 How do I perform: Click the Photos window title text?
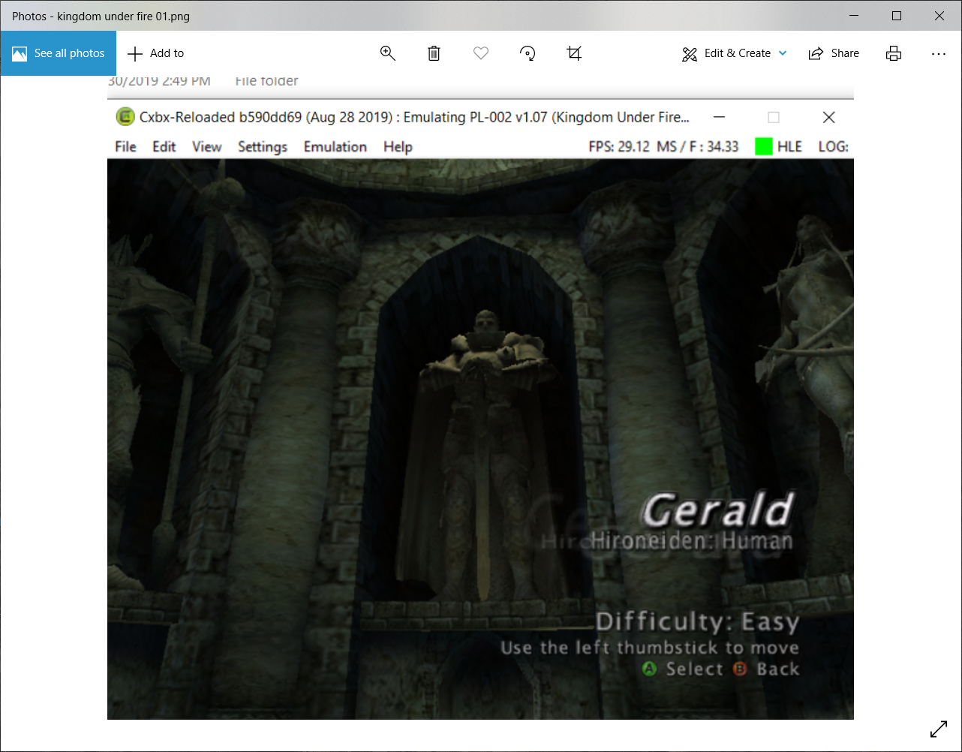point(101,16)
